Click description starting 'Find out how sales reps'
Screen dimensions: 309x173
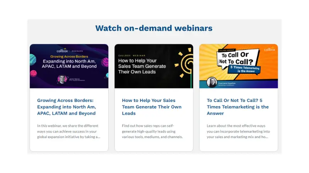(152, 131)
